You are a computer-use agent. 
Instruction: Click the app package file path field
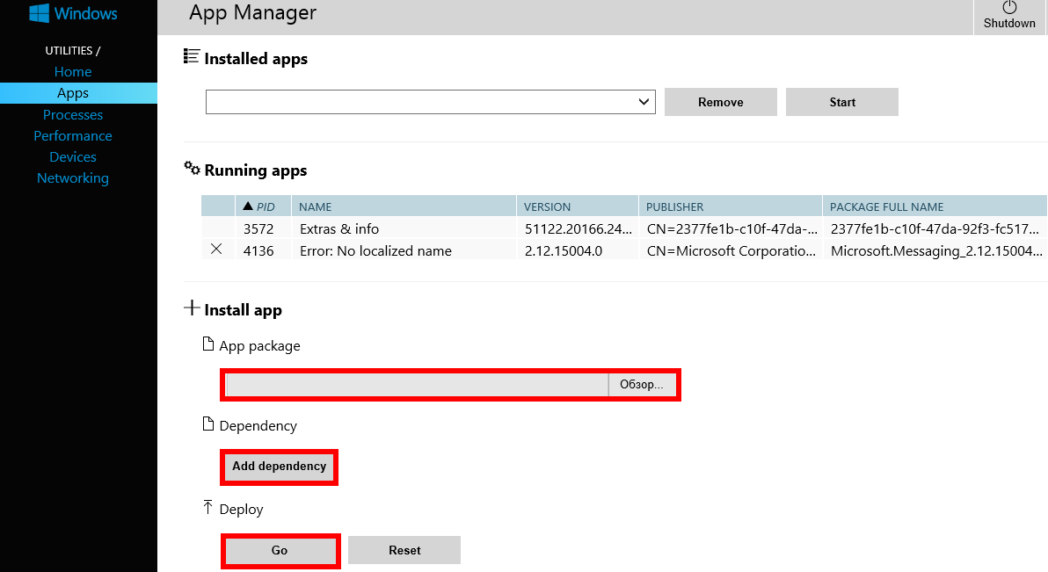coord(417,385)
